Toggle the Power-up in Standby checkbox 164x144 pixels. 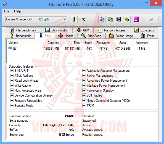click(x=84, y=90)
